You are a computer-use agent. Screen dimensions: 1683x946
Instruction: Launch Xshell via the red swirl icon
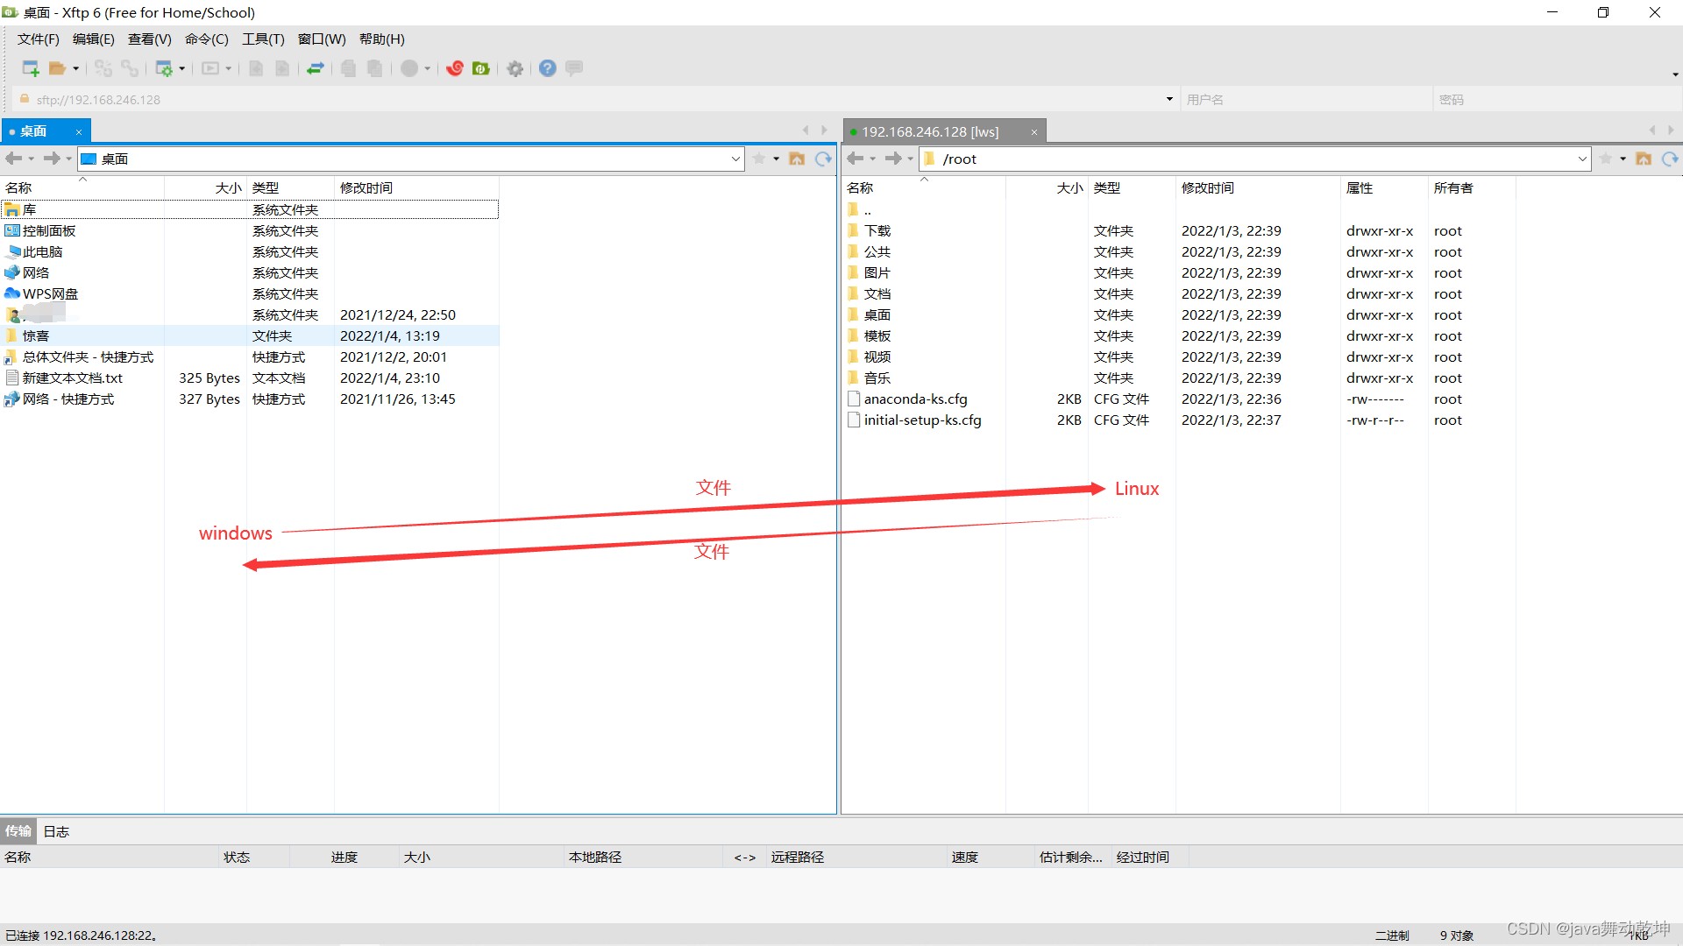pyautogui.click(x=455, y=68)
